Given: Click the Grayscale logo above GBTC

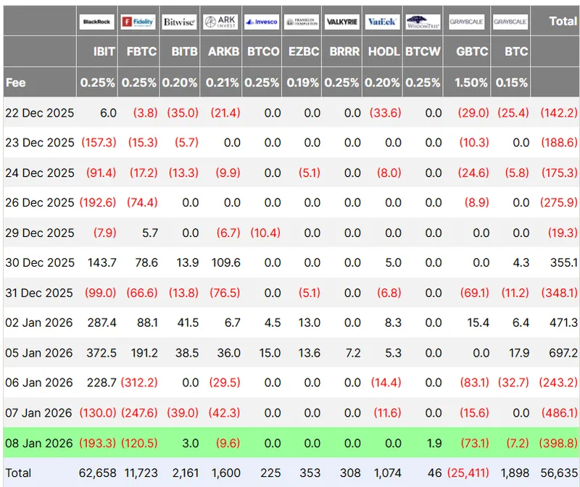Looking at the screenshot, I should (468, 22).
